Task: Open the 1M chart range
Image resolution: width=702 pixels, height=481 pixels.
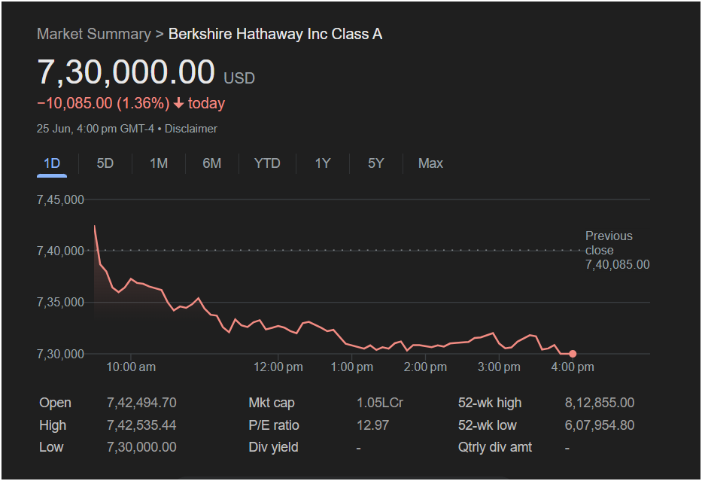Action: [159, 163]
